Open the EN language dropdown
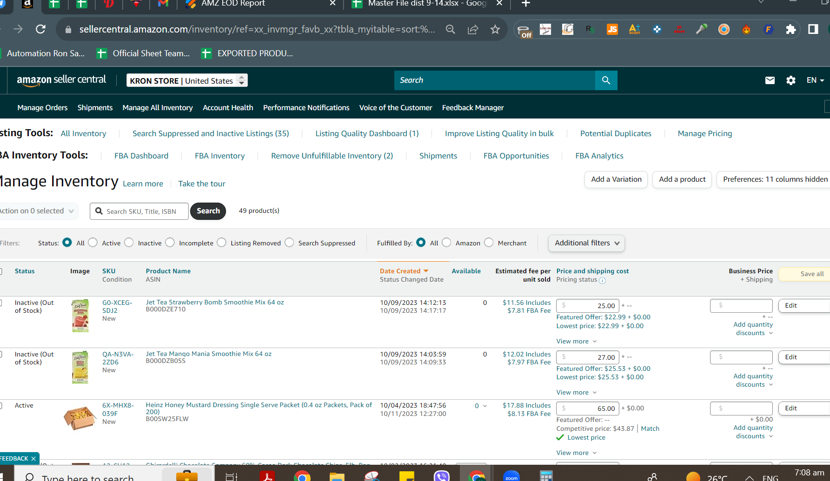 (815, 80)
